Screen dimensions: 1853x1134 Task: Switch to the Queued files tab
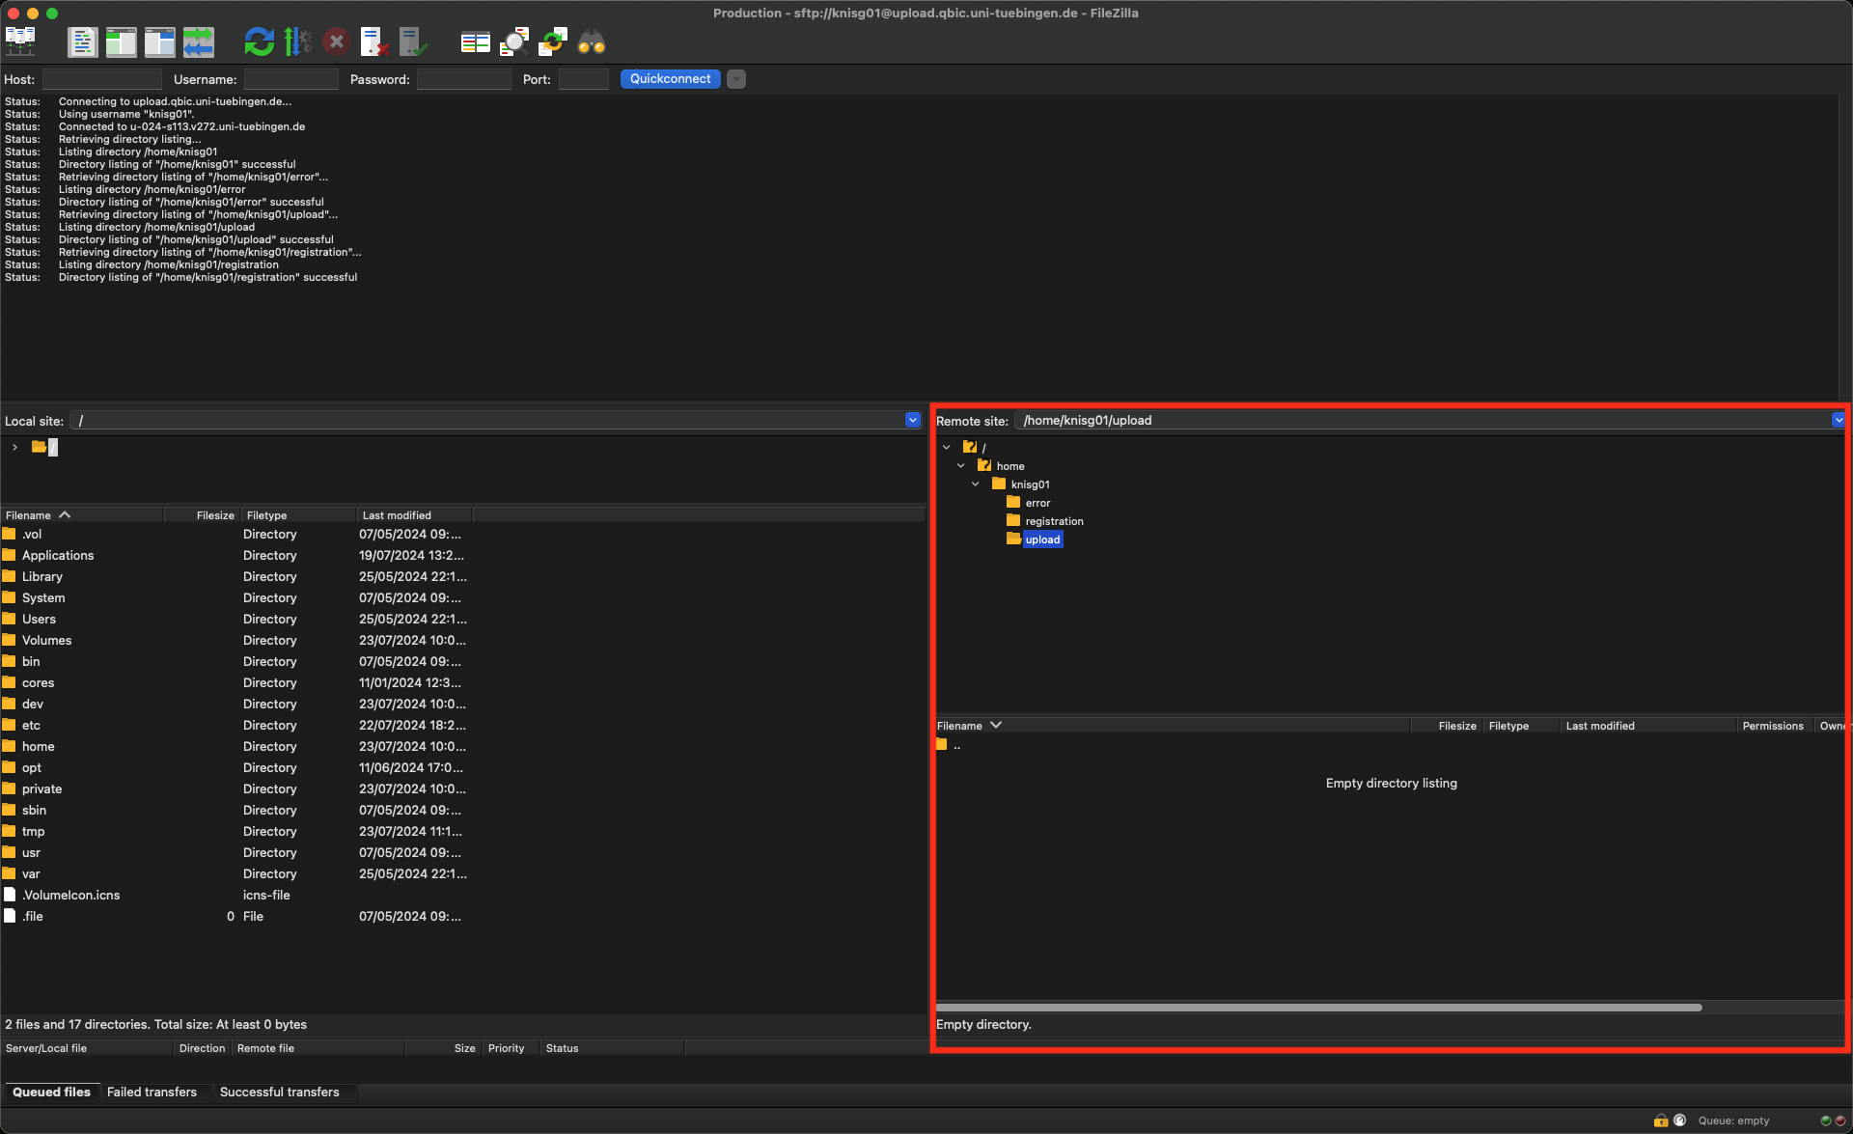coord(51,1092)
